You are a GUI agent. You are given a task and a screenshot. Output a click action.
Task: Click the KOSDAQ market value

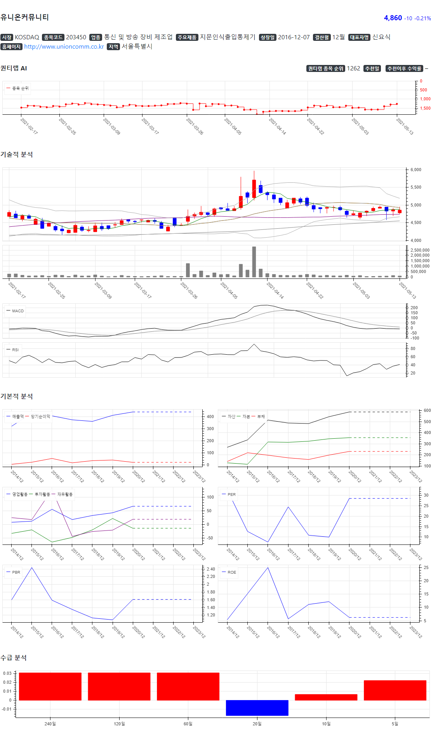27,37
